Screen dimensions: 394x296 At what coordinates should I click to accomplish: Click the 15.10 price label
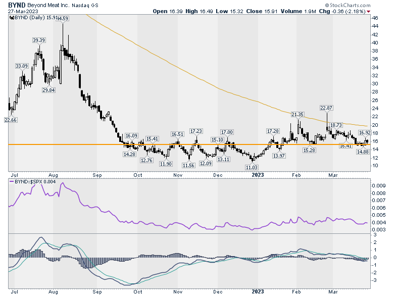(x=217, y=140)
